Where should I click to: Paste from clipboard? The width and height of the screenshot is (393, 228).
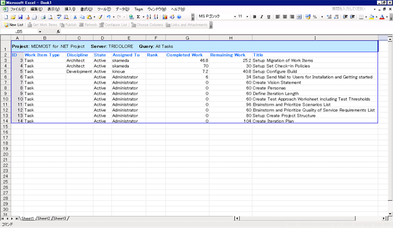[x=89, y=17]
